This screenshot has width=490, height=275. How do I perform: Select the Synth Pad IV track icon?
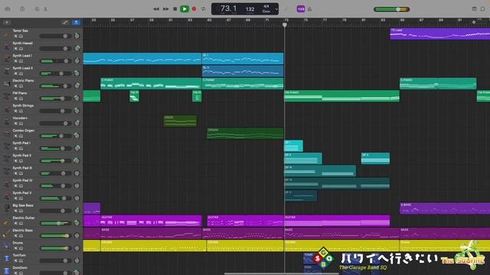click(x=6, y=184)
